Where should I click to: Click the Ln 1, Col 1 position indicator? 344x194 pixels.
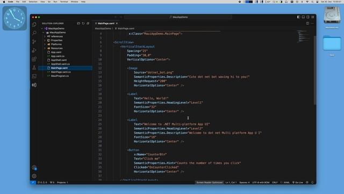pos(231,182)
